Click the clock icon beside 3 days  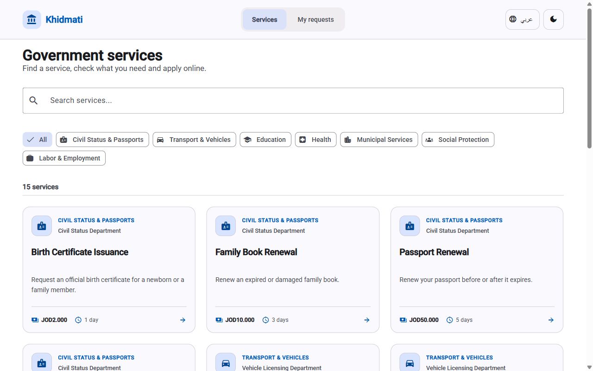tap(265, 320)
